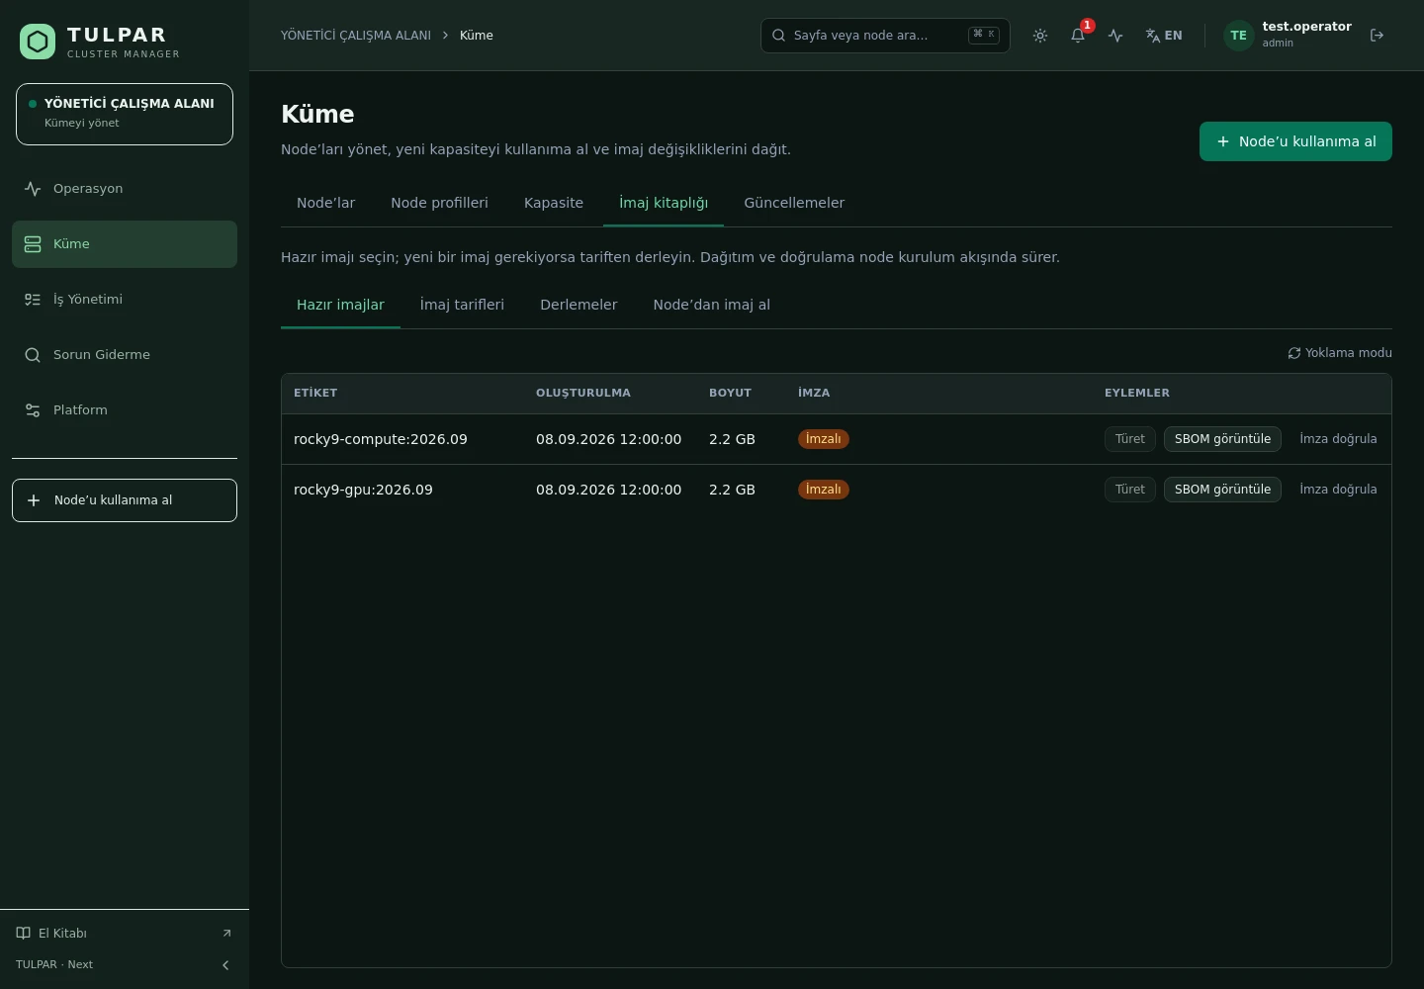Open the Güncellemeler tab
The width and height of the screenshot is (1424, 989).
tap(794, 203)
